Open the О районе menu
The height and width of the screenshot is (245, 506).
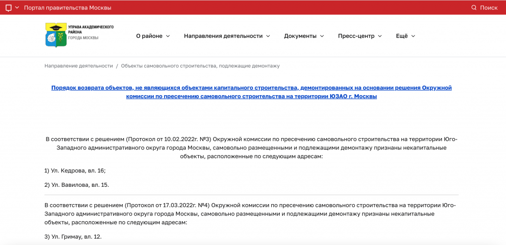(149, 36)
